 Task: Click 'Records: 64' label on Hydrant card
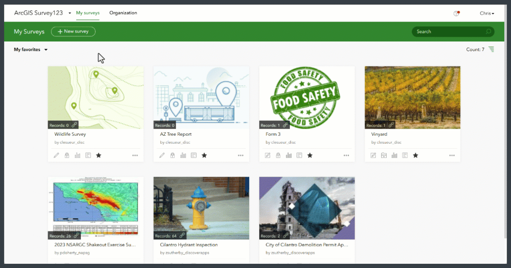(x=166, y=236)
